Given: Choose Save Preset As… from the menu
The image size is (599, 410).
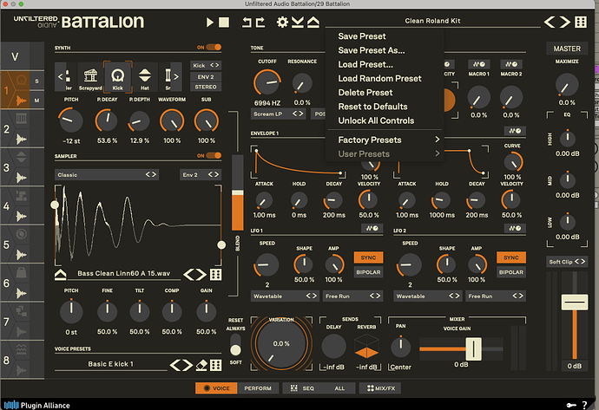Looking at the screenshot, I should click(371, 50).
